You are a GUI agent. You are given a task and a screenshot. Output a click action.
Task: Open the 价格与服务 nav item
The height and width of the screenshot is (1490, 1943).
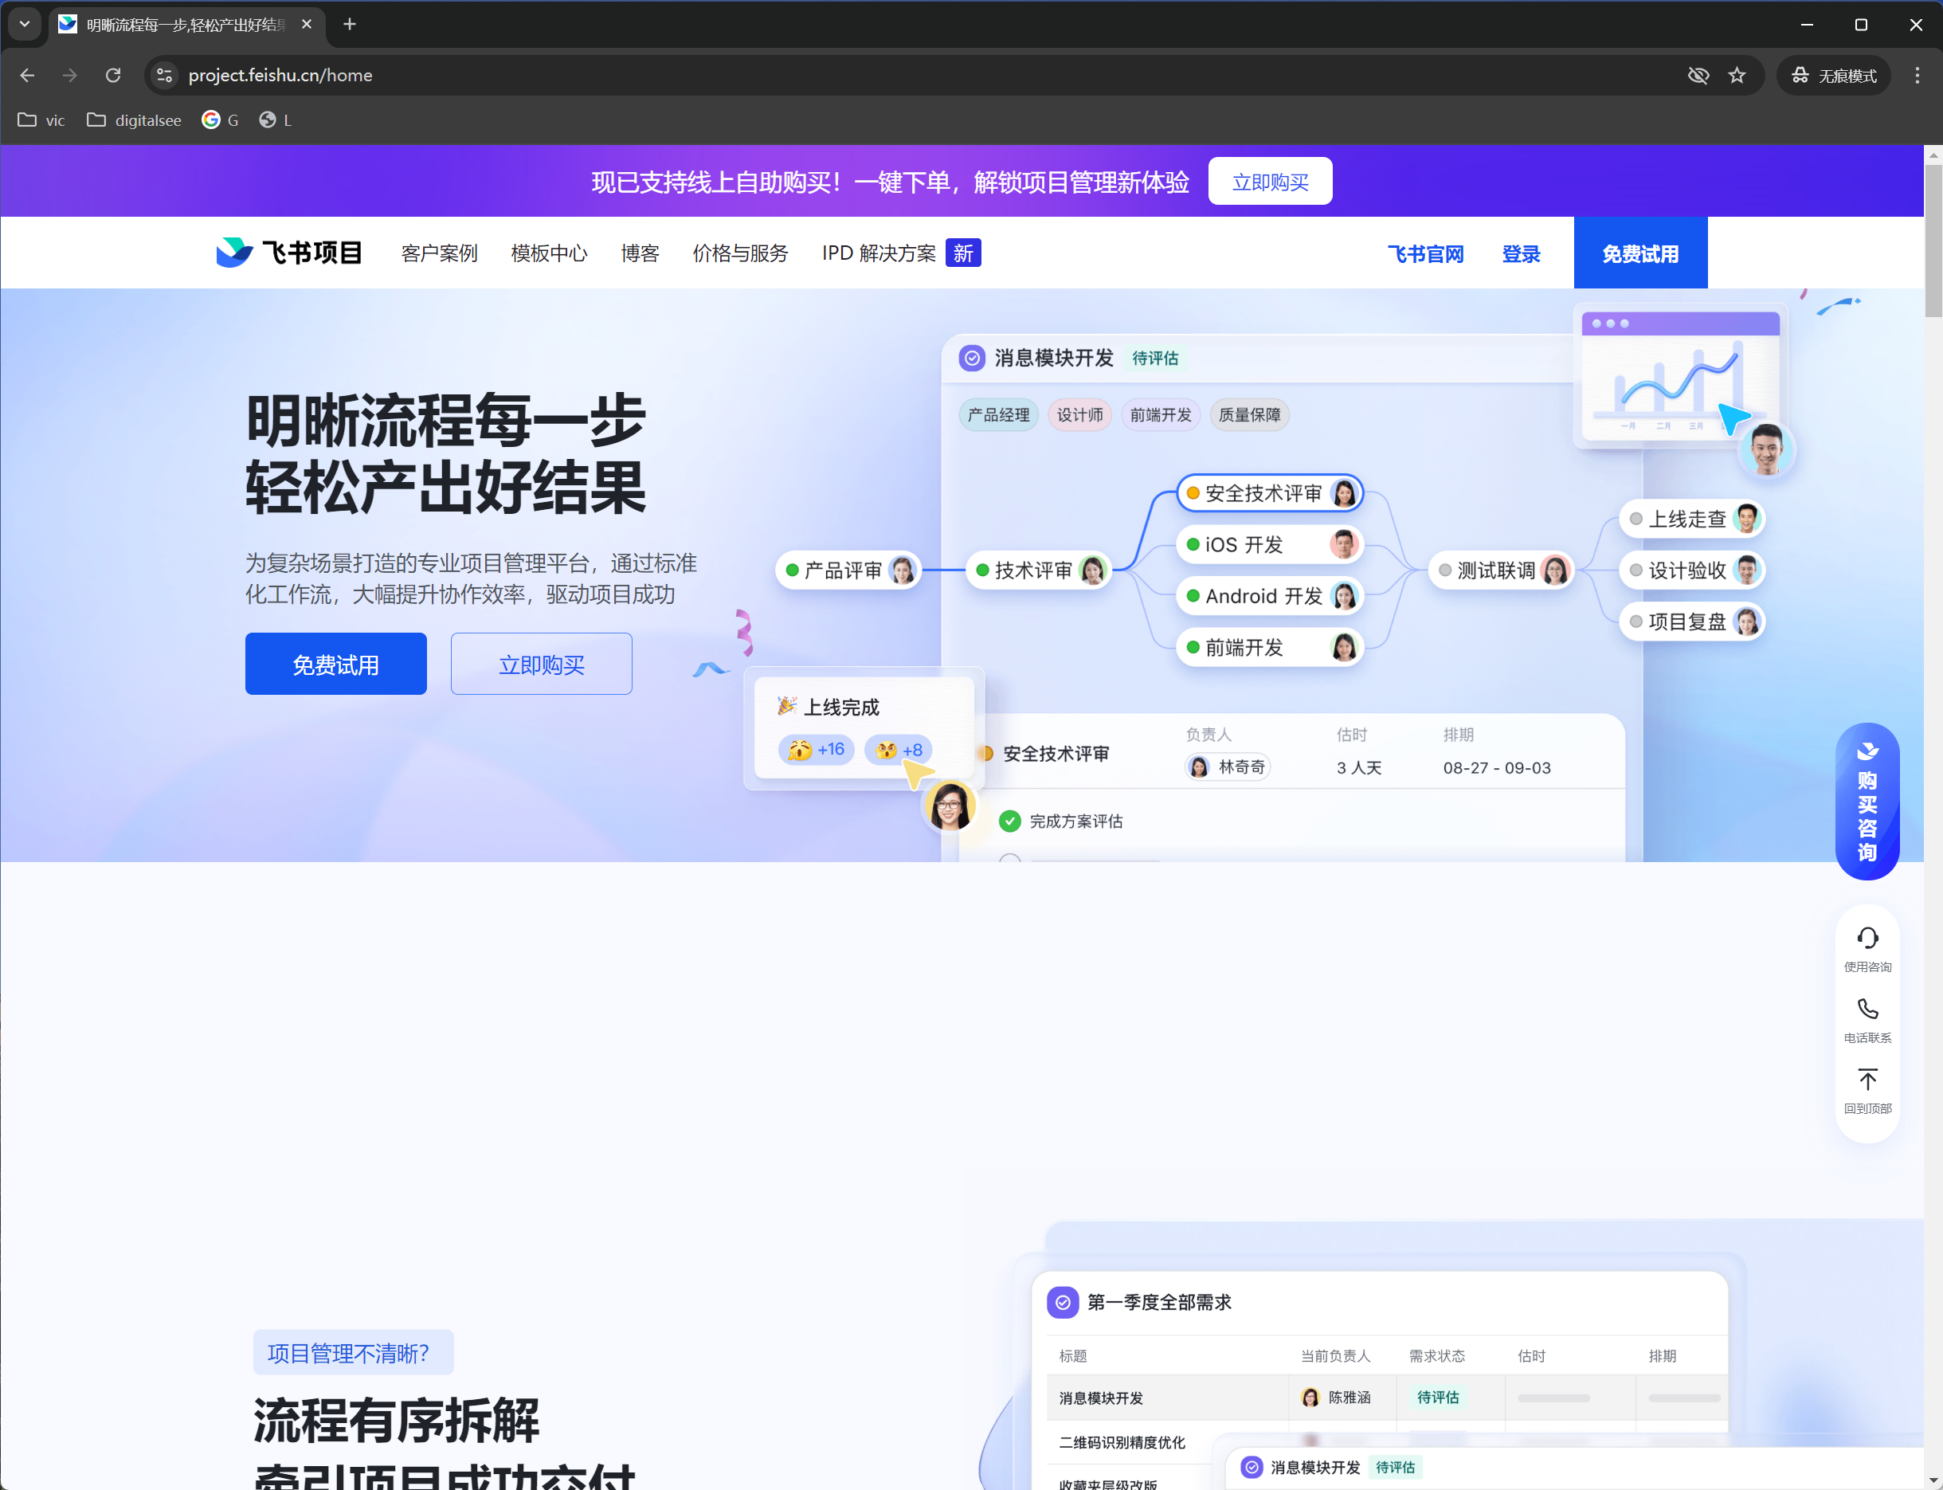[741, 253]
